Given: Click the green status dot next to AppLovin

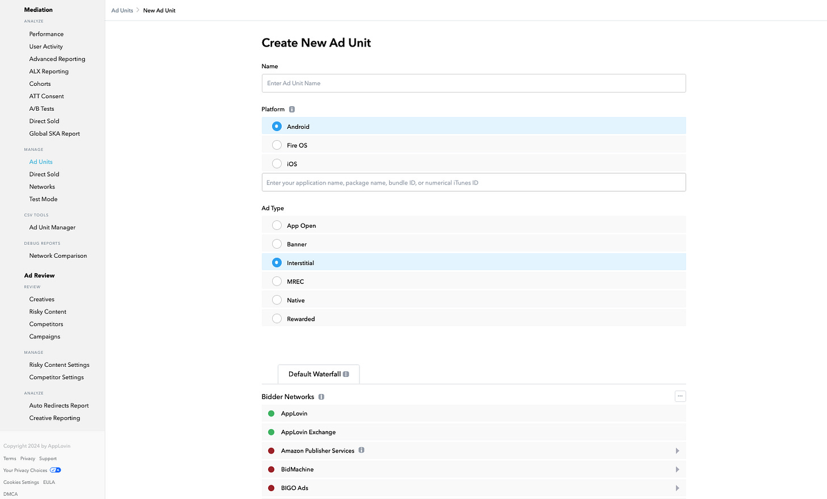Looking at the screenshot, I should pos(271,413).
